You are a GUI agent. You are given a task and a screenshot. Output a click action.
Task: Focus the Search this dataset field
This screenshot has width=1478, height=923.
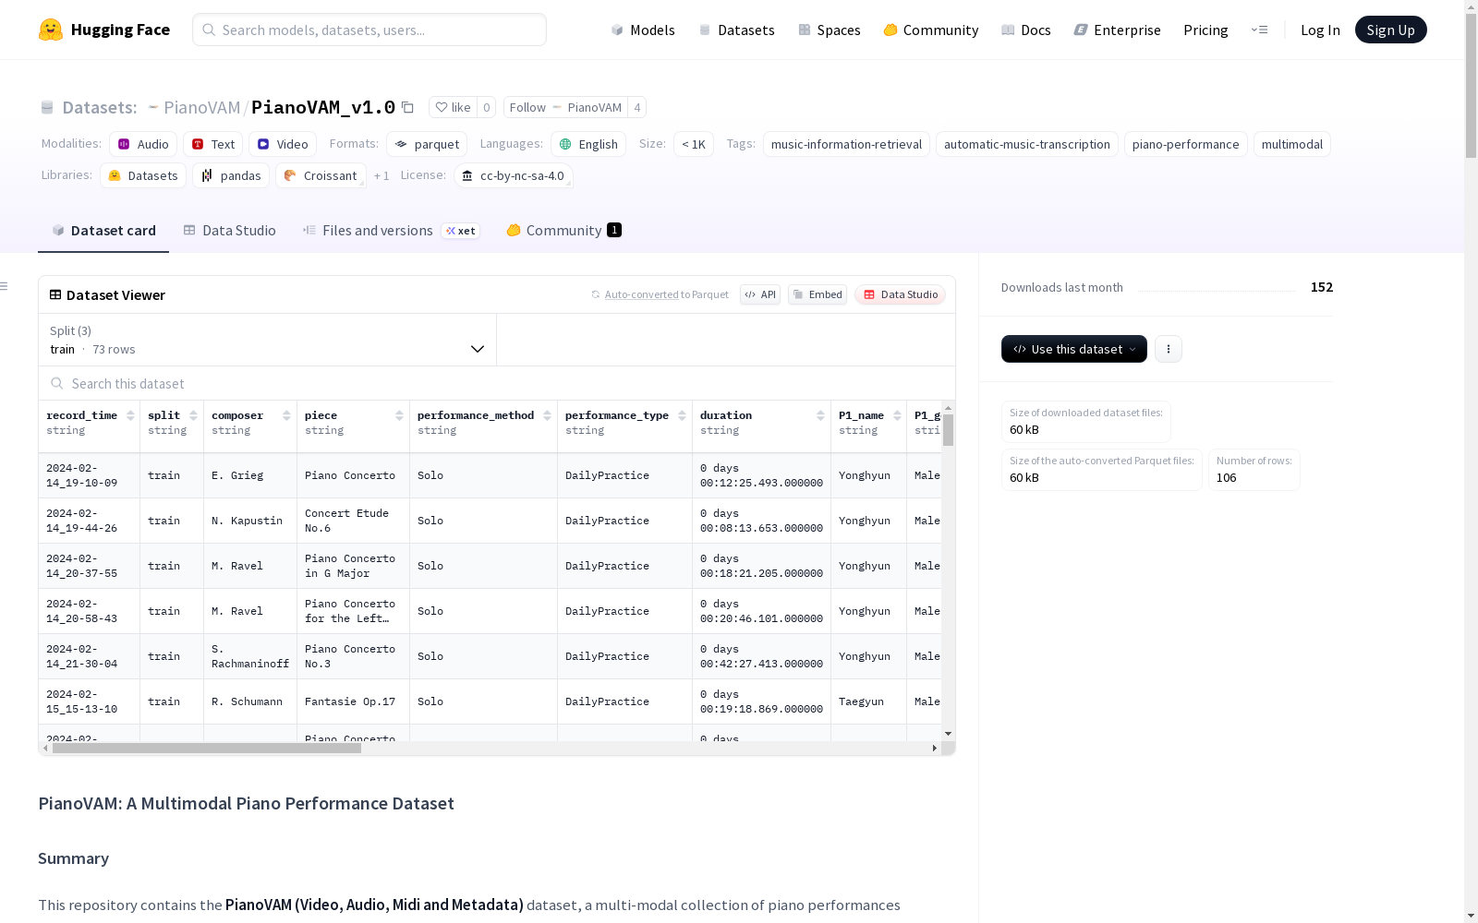(497, 383)
